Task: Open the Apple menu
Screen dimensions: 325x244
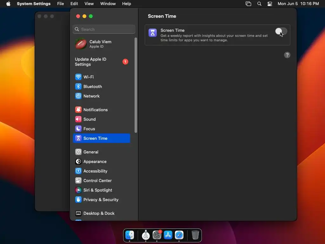Action: pos(8,4)
